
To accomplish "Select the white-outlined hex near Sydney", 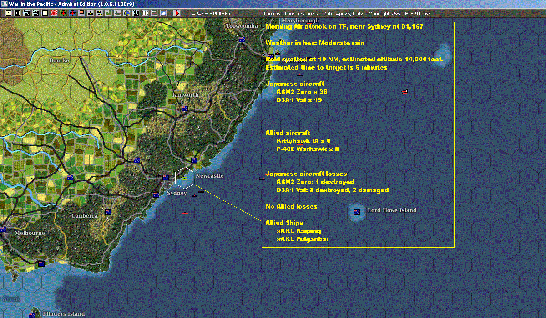I will point(185,178).
